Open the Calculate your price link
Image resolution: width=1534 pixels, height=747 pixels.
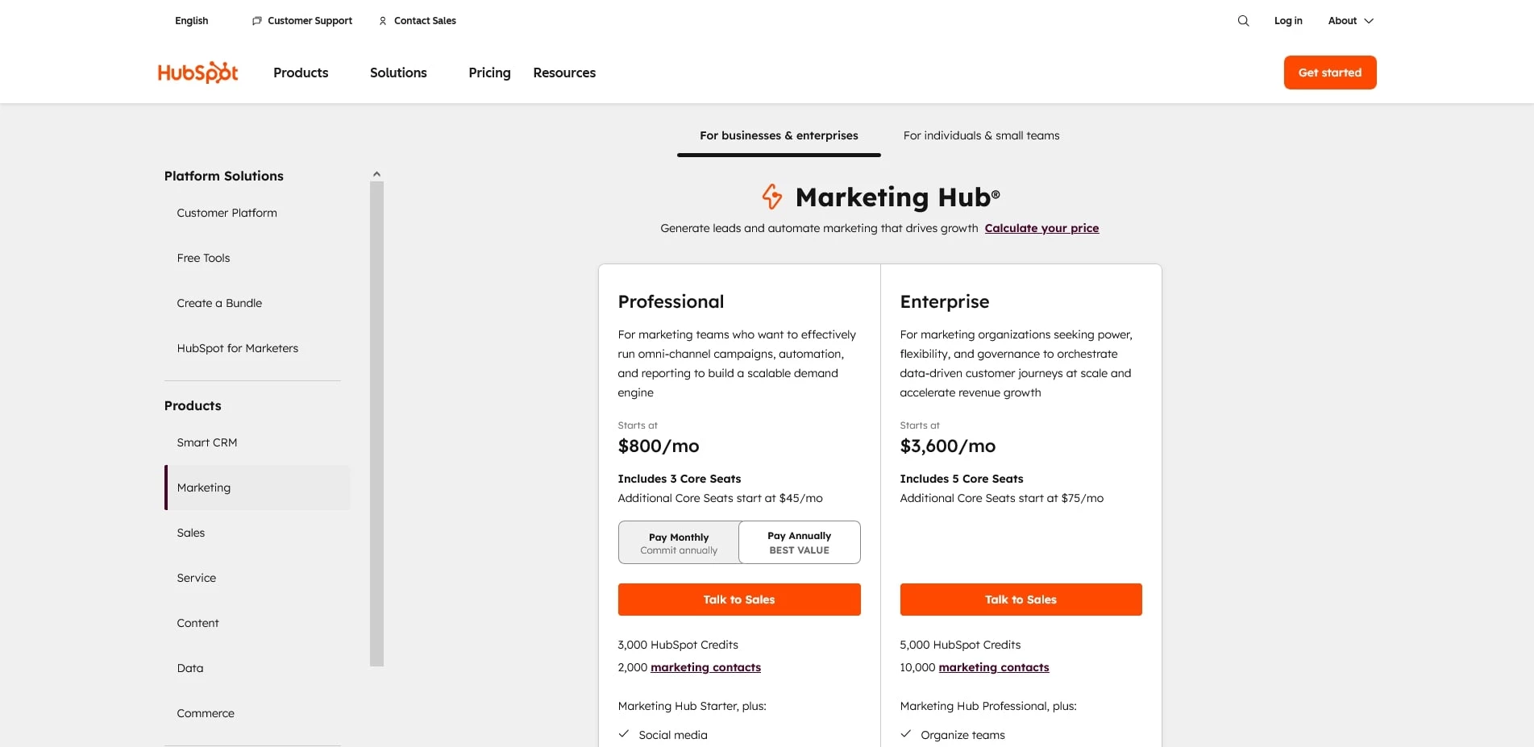click(1041, 228)
